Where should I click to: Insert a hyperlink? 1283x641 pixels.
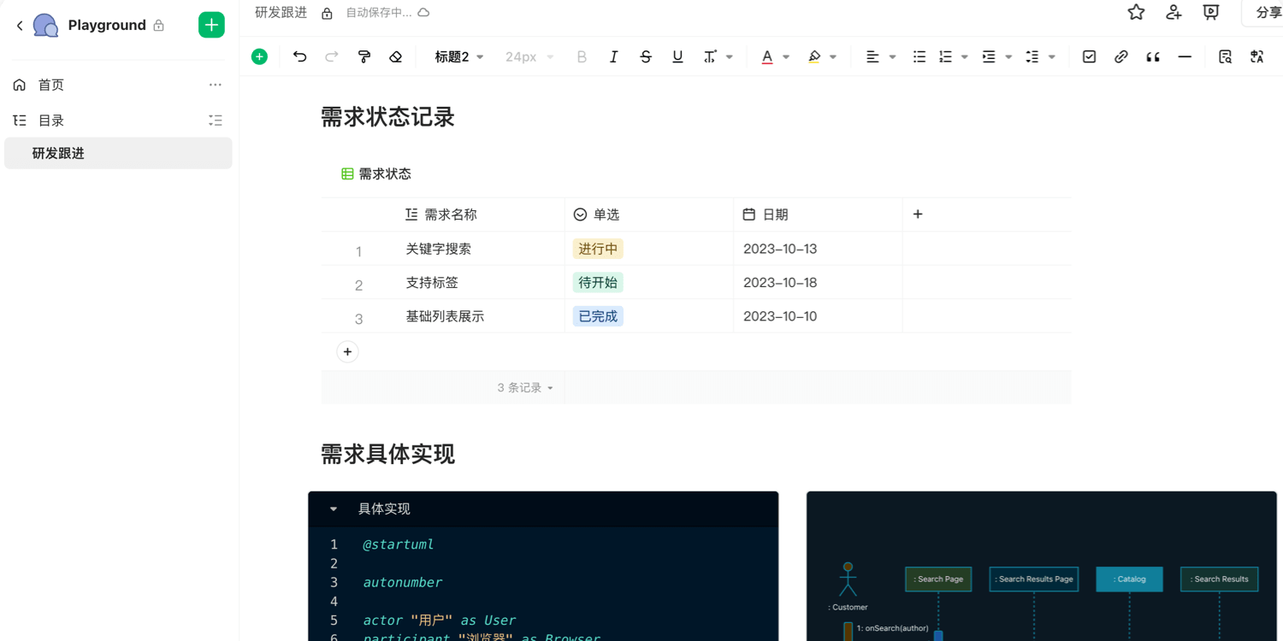tap(1120, 56)
